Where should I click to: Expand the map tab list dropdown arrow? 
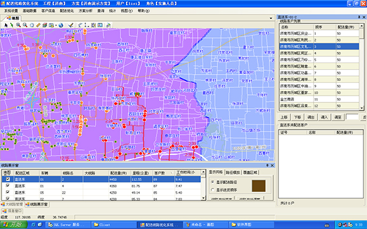click(271, 18)
